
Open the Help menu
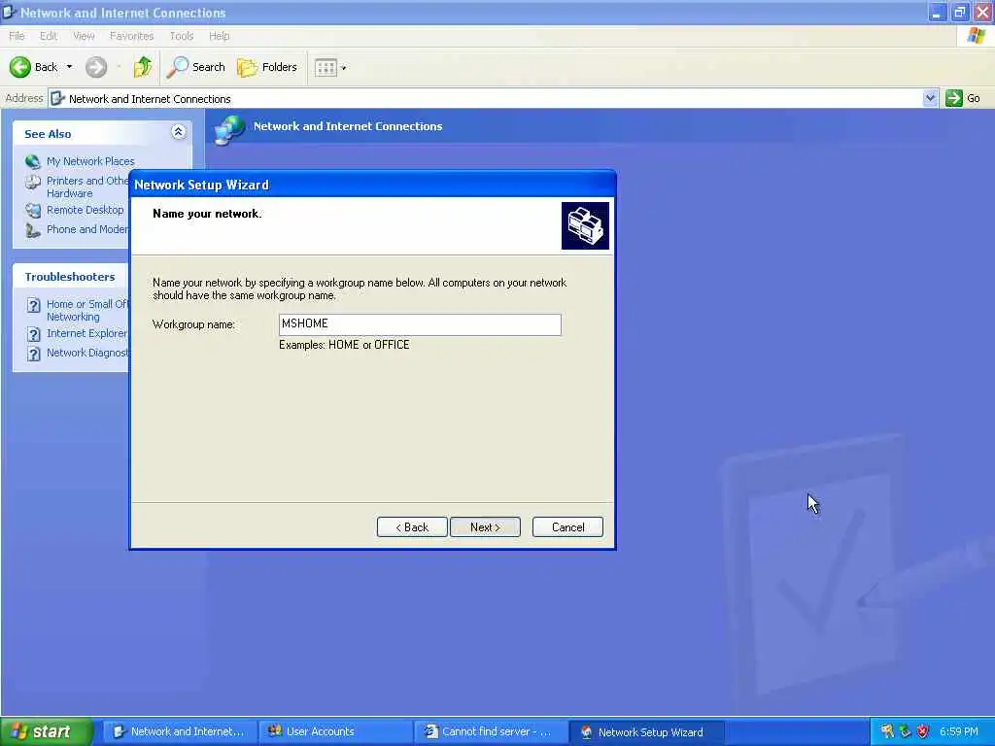click(219, 36)
